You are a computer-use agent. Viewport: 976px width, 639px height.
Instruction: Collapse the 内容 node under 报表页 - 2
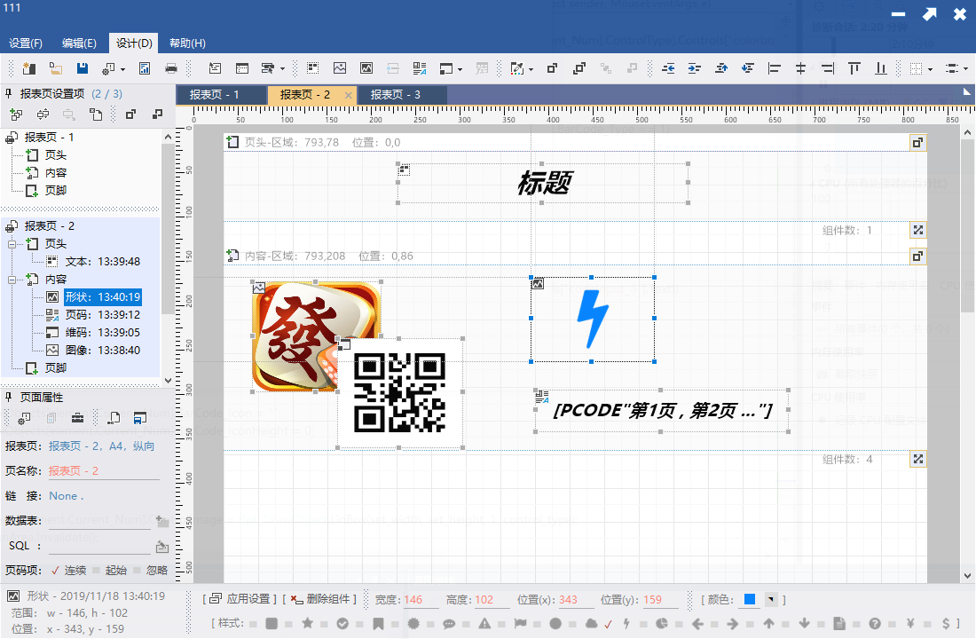point(12,280)
